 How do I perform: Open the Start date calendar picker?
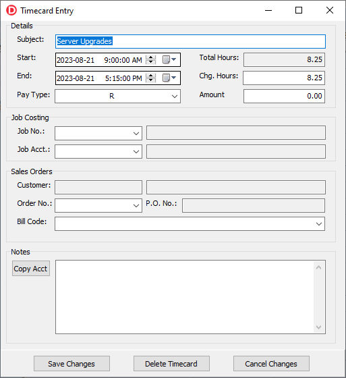tap(169, 59)
